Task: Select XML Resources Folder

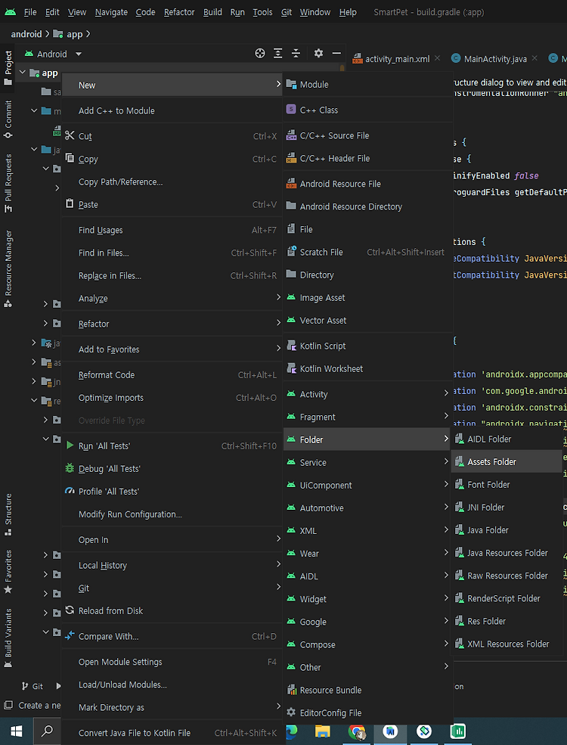Action: tap(507, 644)
